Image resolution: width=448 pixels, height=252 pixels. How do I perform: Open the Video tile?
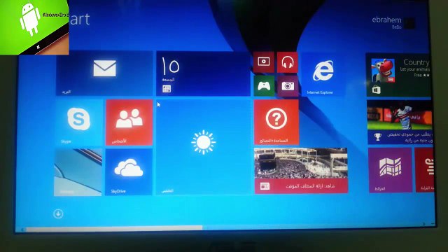point(263,62)
